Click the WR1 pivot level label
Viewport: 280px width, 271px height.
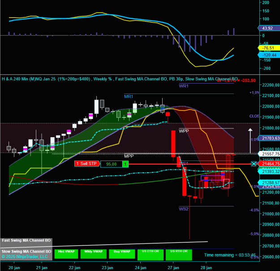click(184, 86)
